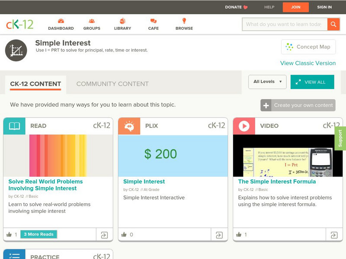The width and height of the screenshot is (346, 259).
Task: Click the orange search magnifier button
Action: [x=333, y=24]
